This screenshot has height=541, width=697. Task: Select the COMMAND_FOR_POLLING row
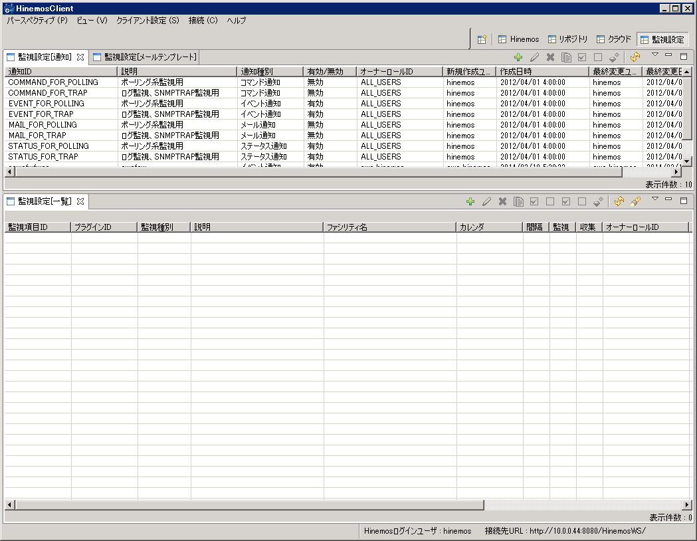(343, 82)
